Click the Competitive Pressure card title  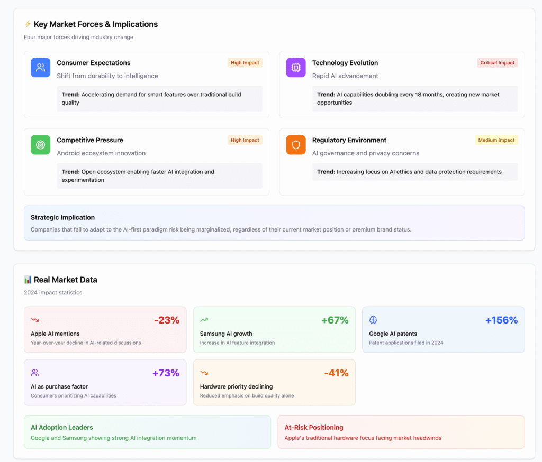[90, 140]
